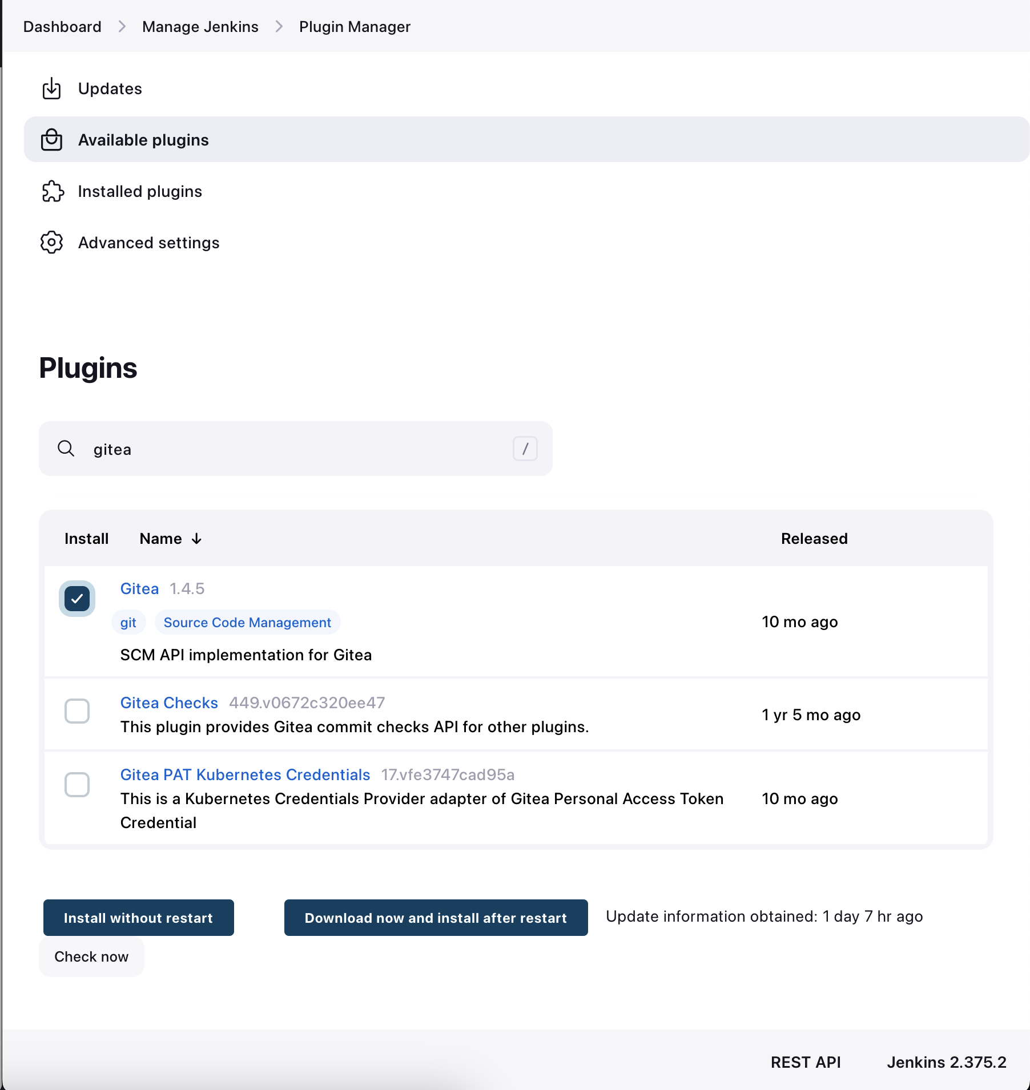Enable install for Gitea PAT Kubernetes Credentials
This screenshot has height=1090, width=1030.
point(77,785)
